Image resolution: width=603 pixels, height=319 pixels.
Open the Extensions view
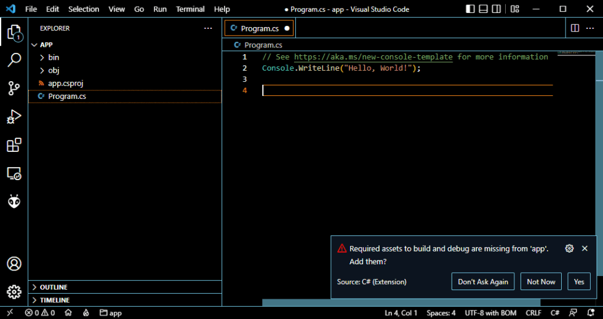14,145
